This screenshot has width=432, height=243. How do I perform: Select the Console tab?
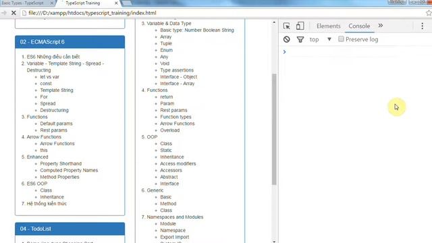tap(359, 26)
